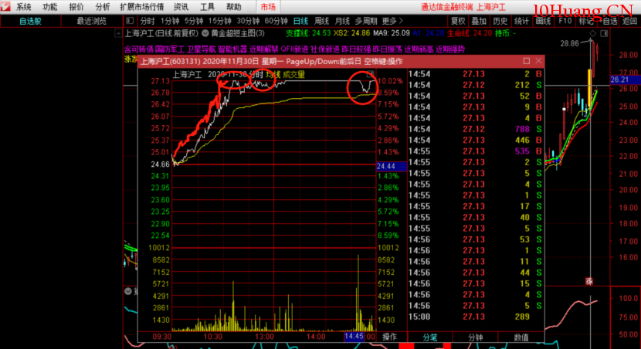Switch to the 自选股 tab

tap(30, 21)
